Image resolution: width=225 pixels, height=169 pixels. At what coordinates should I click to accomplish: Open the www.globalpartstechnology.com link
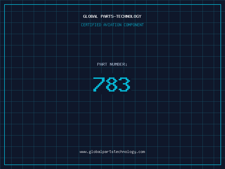[x=112, y=152]
